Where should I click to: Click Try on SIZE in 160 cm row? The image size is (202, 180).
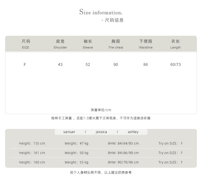point(171,162)
